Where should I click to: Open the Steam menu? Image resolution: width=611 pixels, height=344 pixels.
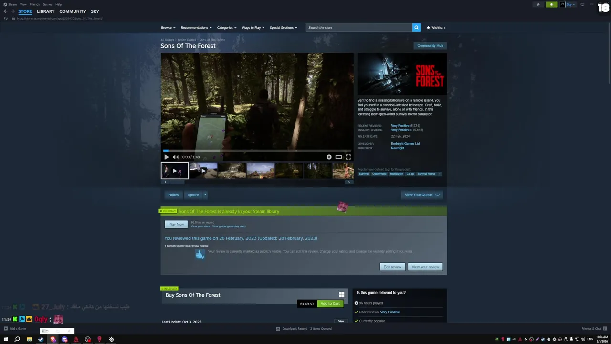click(10, 4)
